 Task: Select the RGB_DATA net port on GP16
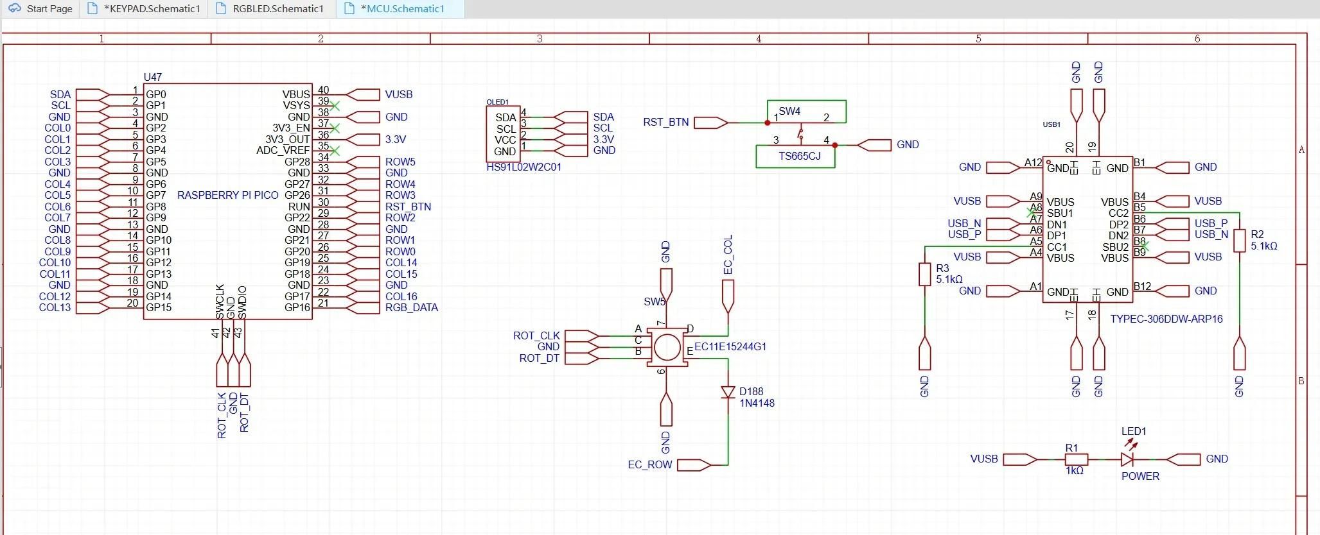coord(363,307)
